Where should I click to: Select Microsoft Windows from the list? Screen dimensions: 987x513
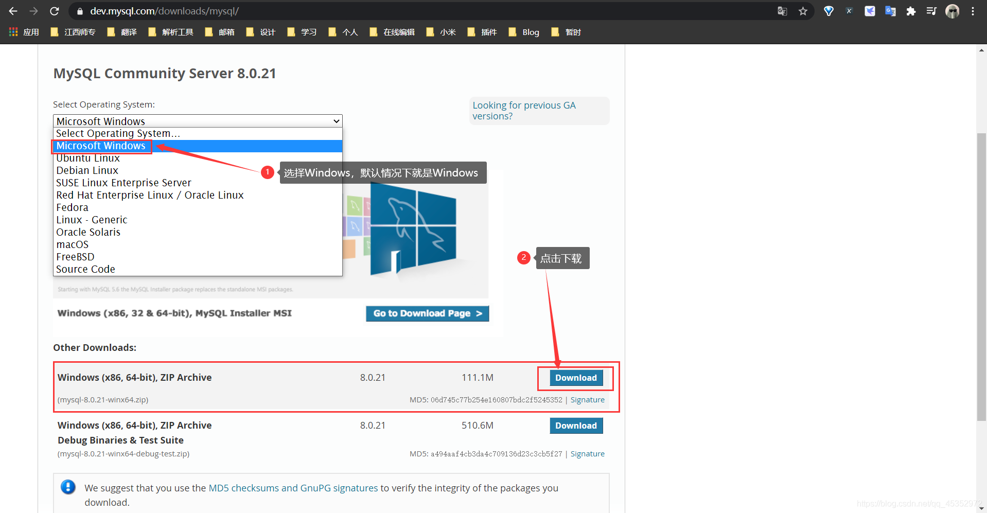click(x=198, y=146)
